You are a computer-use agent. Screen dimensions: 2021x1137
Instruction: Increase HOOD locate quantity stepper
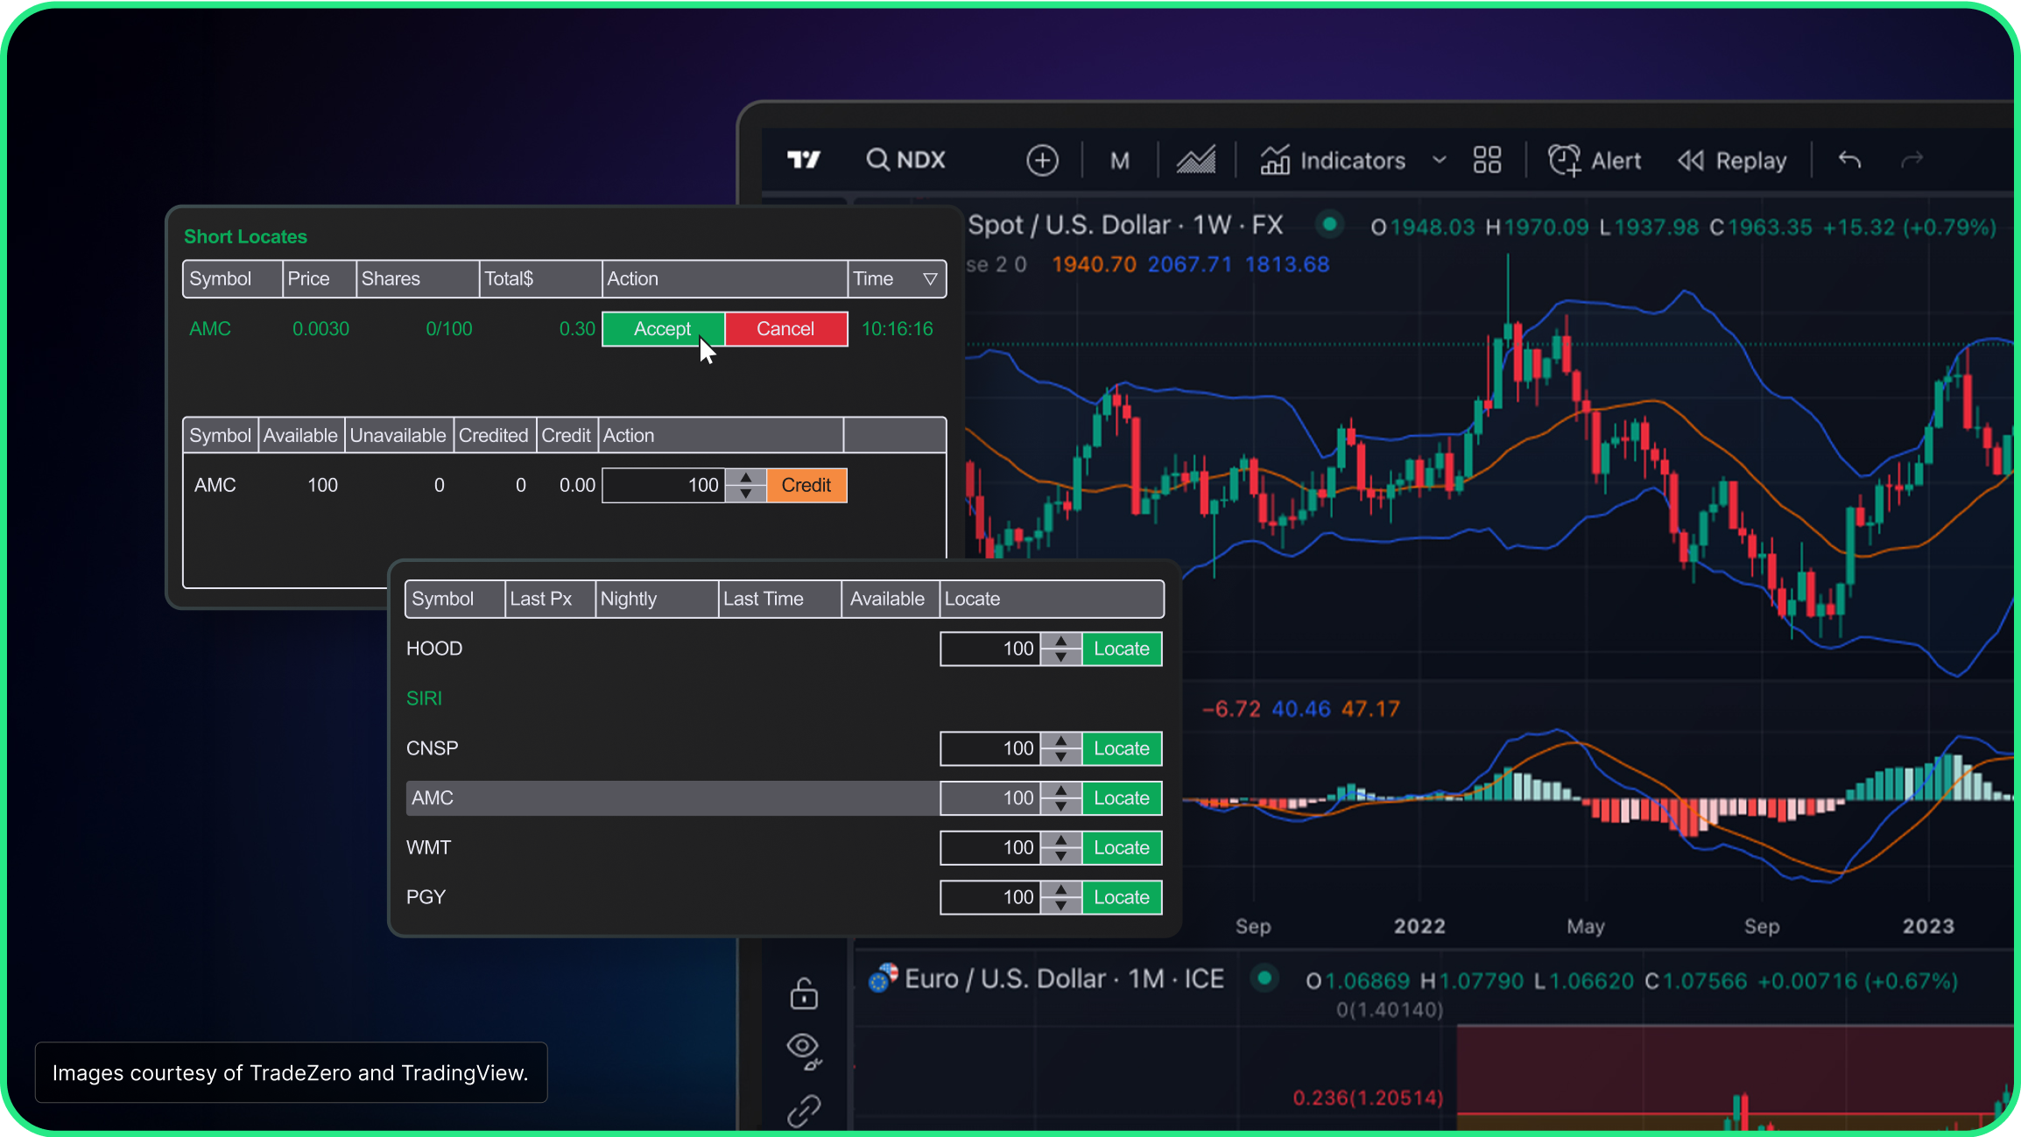pyautogui.click(x=1061, y=641)
